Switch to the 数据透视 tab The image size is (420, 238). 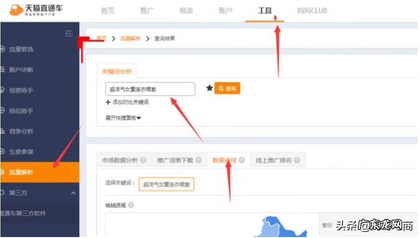pyautogui.click(x=224, y=160)
